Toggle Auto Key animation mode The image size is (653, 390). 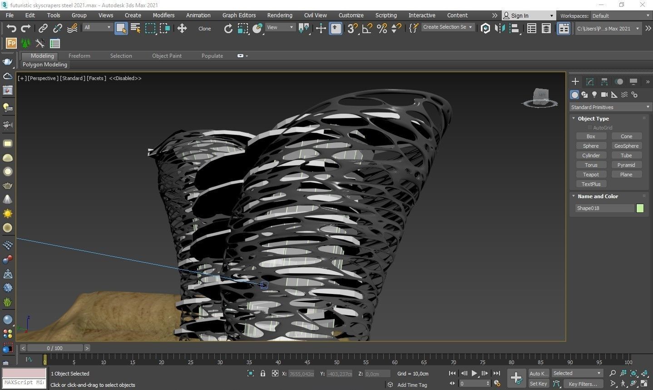coord(538,373)
